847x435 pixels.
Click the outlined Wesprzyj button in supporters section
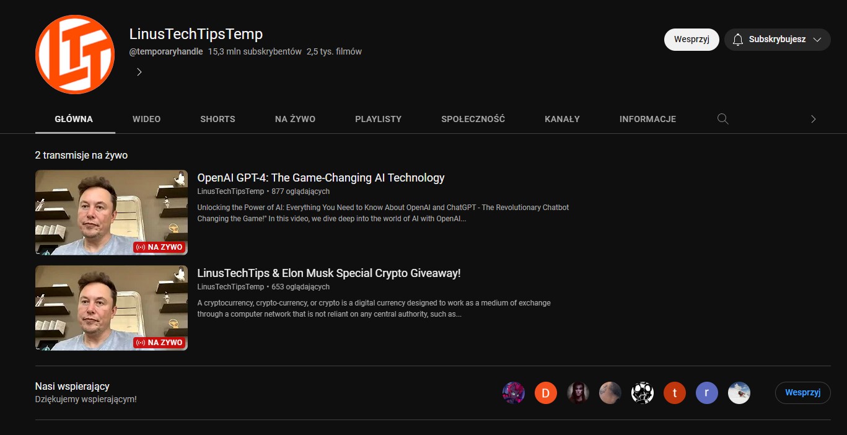802,393
